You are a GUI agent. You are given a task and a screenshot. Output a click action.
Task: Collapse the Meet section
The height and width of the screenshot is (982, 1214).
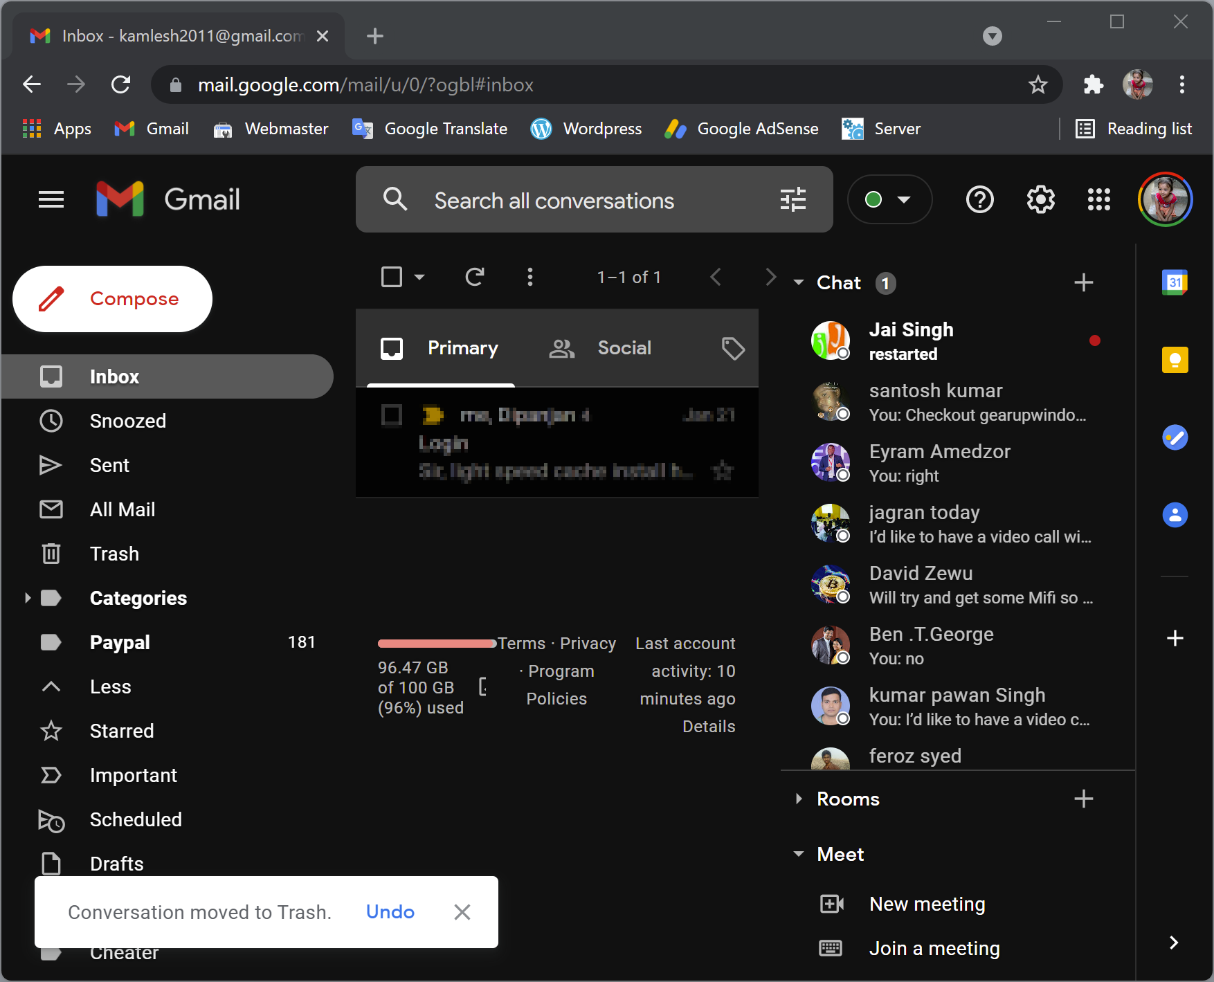click(x=799, y=854)
